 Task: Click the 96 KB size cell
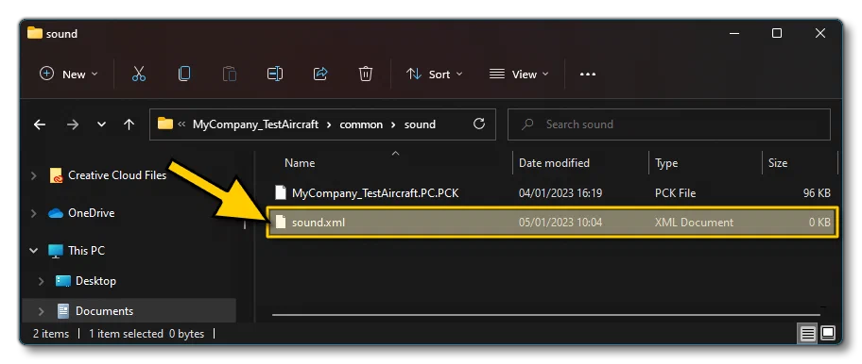point(817,193)
